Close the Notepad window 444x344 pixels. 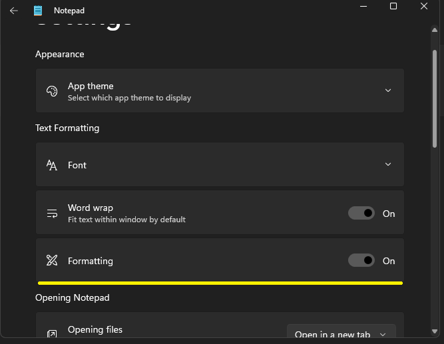coord(423,6)
